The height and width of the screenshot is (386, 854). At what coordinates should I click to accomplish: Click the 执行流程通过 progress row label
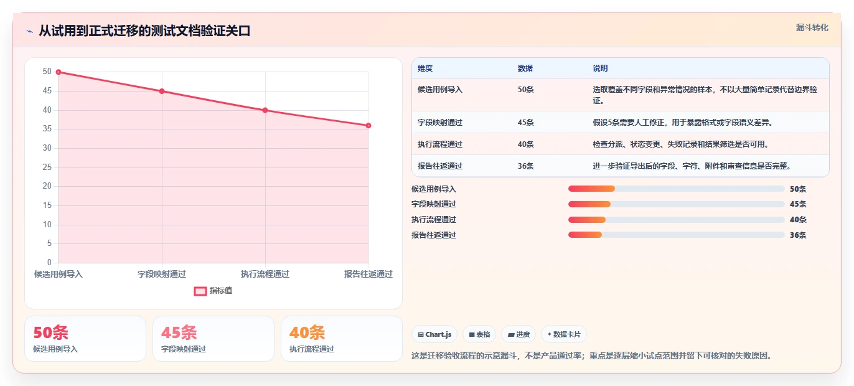coord(434,220)
